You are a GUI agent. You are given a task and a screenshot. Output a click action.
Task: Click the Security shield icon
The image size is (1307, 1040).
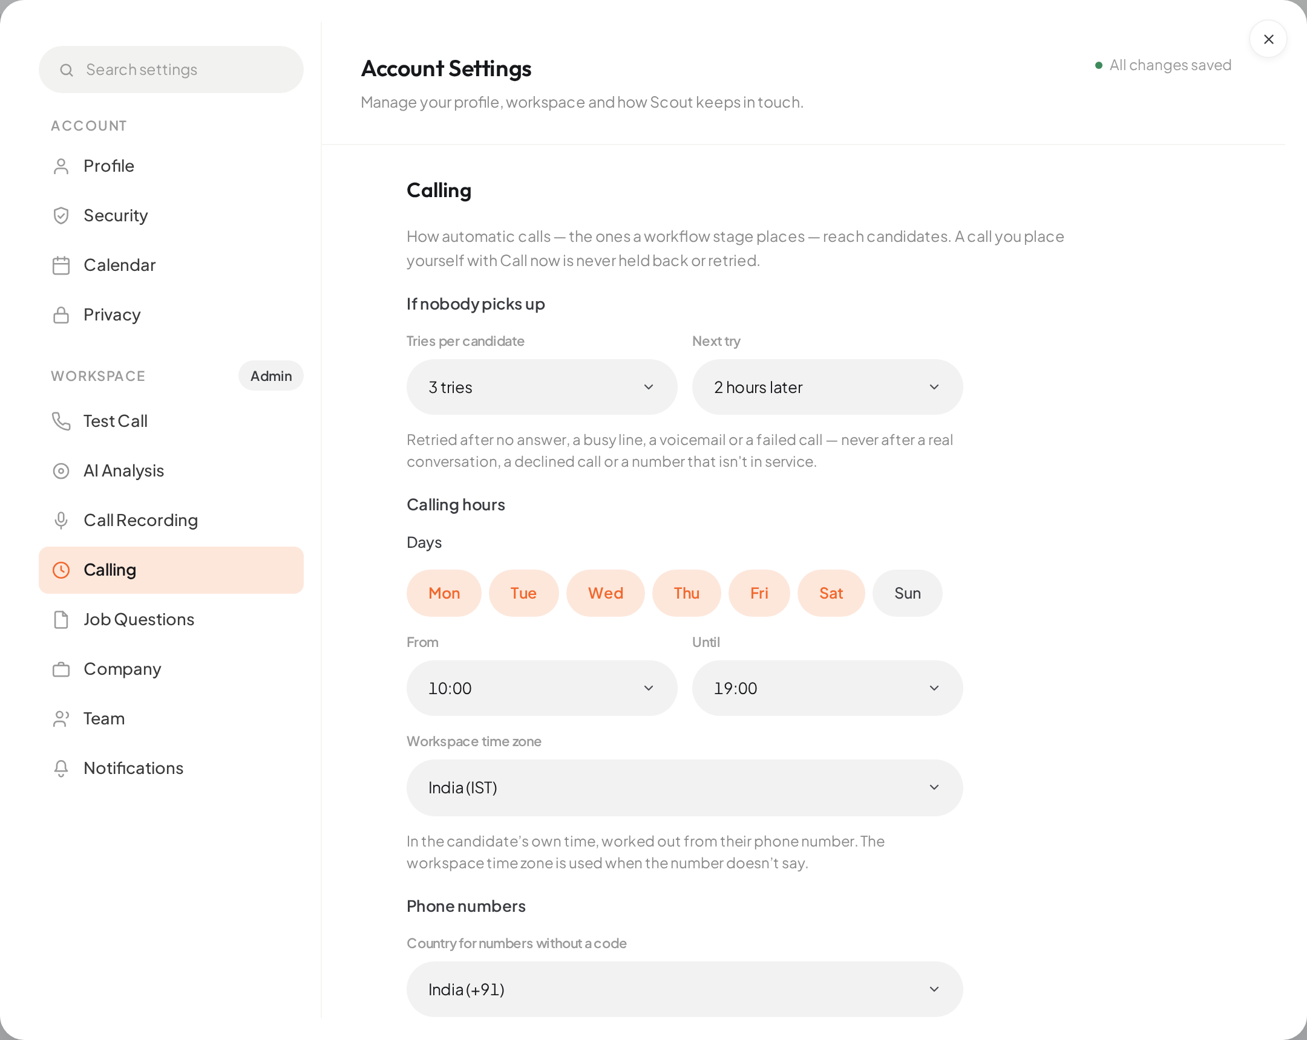[x=61, y=216]
